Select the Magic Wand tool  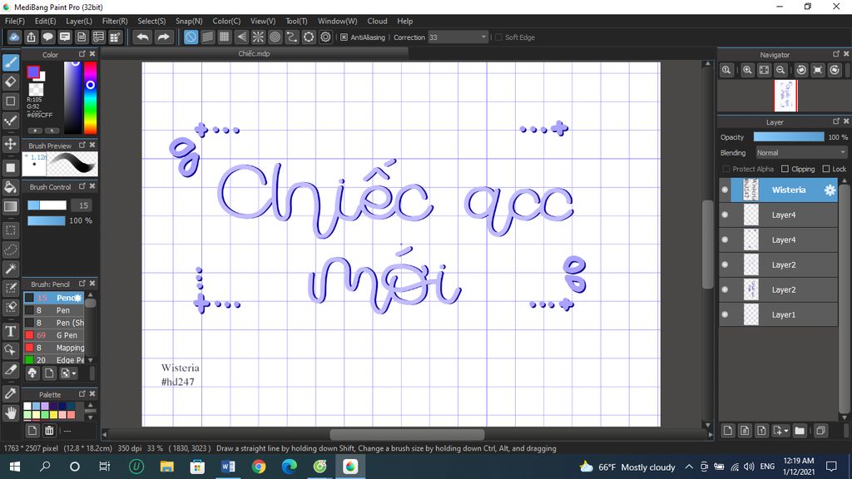pos(11,269)
